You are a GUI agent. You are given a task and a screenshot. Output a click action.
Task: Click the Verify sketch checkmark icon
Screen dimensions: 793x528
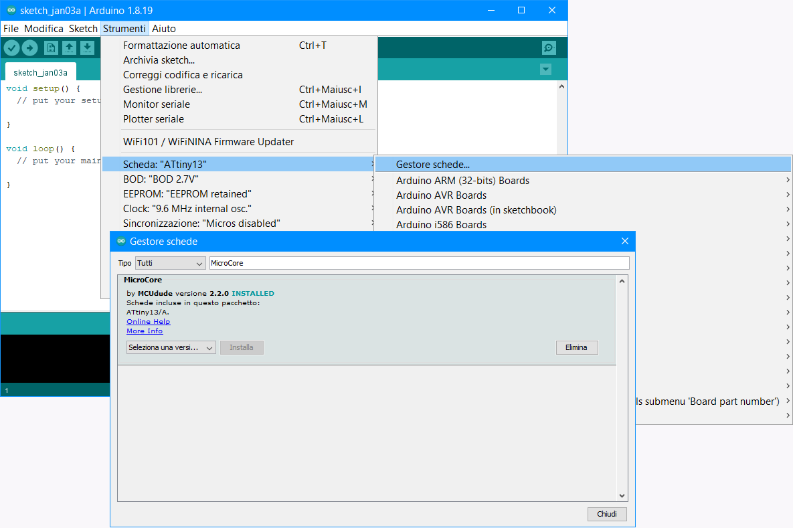(x=11, y=48)
